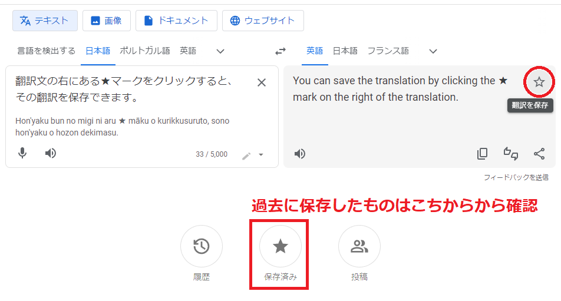Expand more source languages dropdown

[220, 51]
